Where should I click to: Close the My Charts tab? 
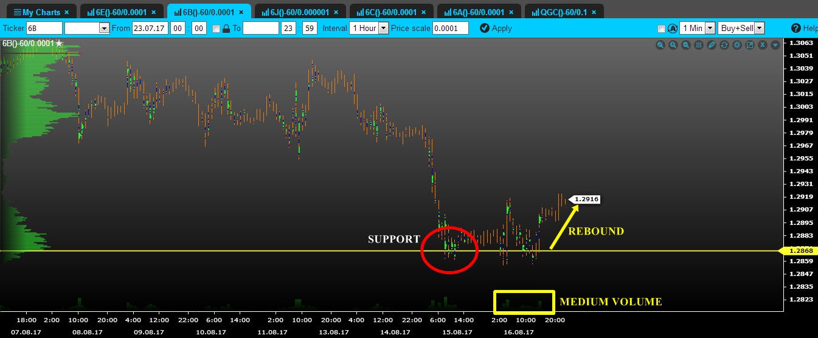(x=66, y=12)
